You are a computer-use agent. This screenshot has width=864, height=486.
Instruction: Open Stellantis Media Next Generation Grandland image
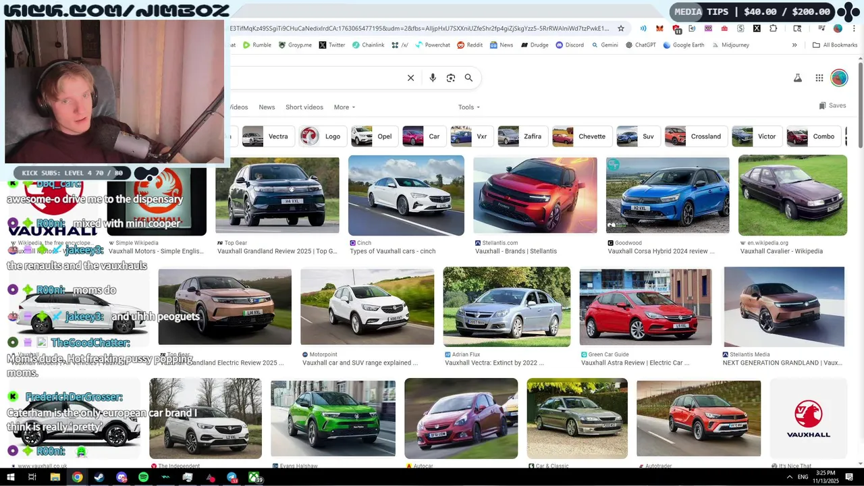tap(784, 307)
